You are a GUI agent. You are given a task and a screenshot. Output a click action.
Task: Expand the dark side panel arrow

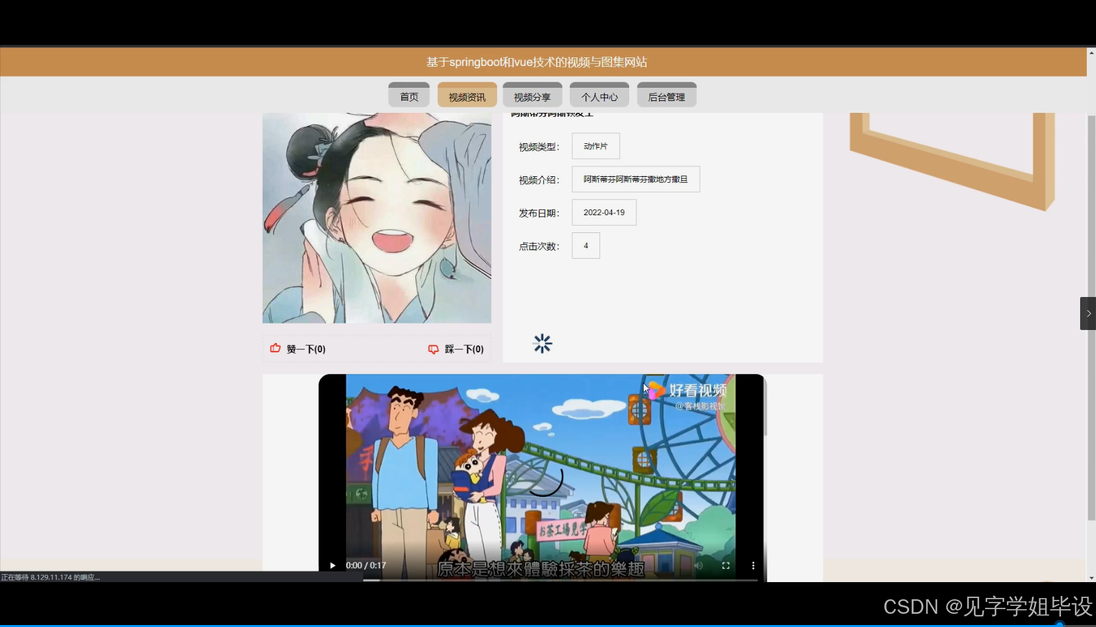pyautogui.click(x=1088, y=313)
